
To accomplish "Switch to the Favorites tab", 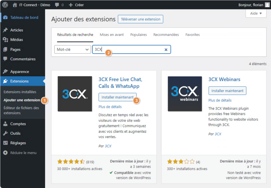I will [x=192, y=35].
